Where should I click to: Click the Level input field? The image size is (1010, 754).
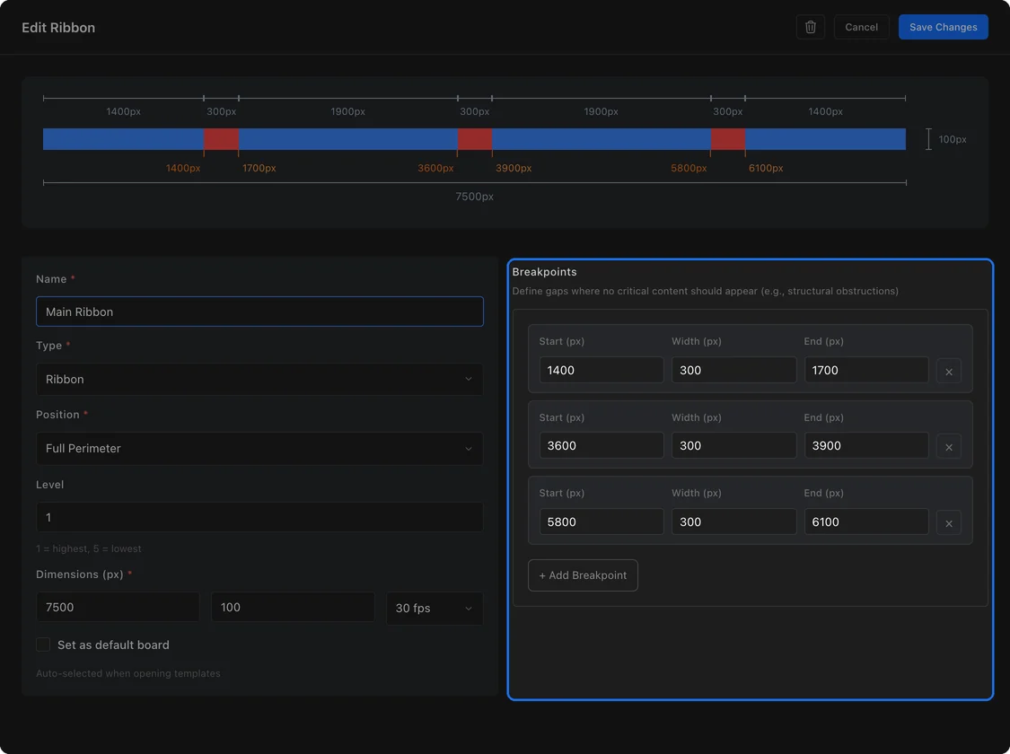(x=259, y=517)
